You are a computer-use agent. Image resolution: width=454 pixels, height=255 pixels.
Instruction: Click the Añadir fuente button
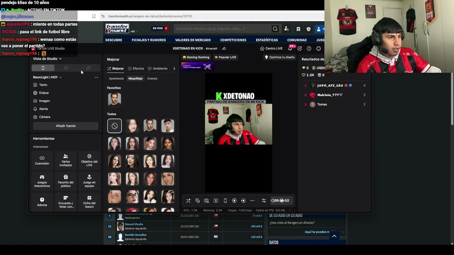66,126
